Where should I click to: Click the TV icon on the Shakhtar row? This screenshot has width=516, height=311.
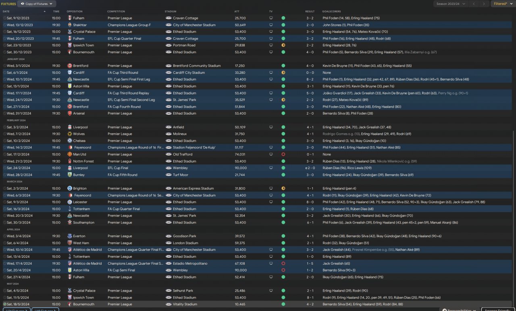271,25
